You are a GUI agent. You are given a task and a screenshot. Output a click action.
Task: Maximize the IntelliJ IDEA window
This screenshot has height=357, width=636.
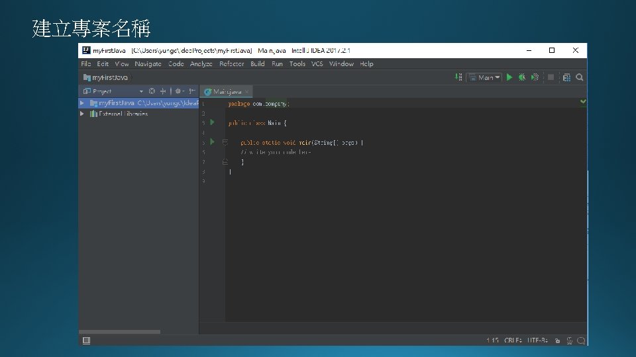pyautogui.click(x=552, y=50)
